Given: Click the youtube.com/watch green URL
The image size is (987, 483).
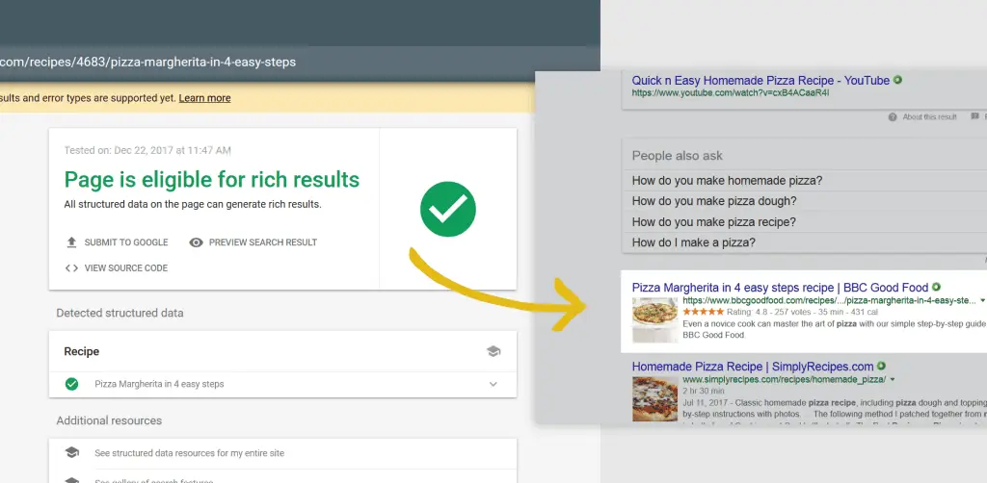Looking at the screenshot, I should tap(731, 93).
